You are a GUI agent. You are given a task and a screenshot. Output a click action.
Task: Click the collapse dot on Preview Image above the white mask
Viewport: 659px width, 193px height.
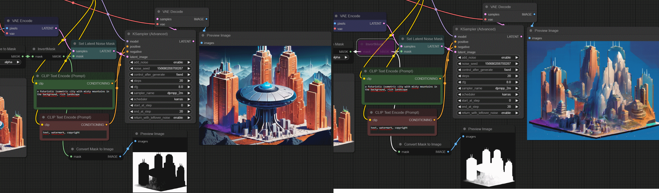click(465, 129)
